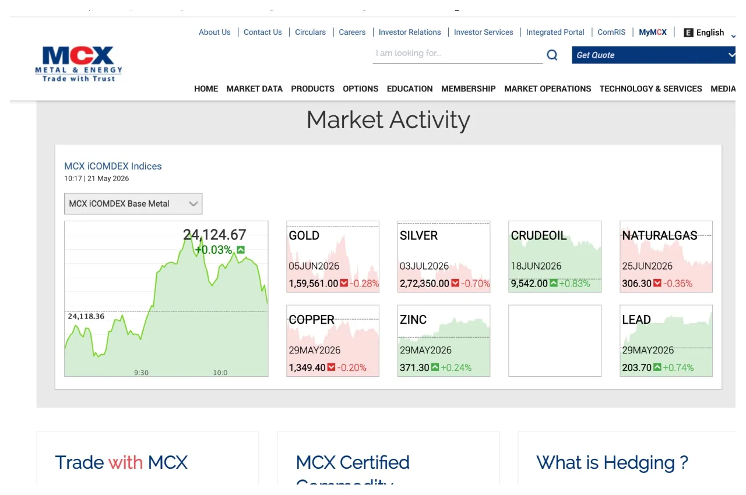Click the English language 'E' icon
Screen dimensions: 746x495
(688, 33)
